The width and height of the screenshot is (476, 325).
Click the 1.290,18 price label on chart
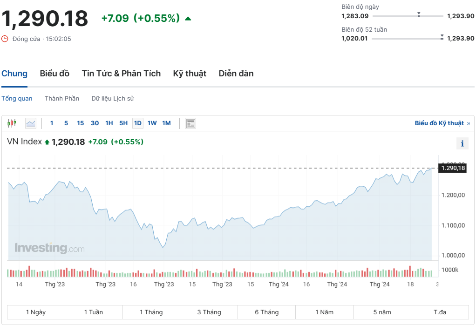[x=453, y=168]
